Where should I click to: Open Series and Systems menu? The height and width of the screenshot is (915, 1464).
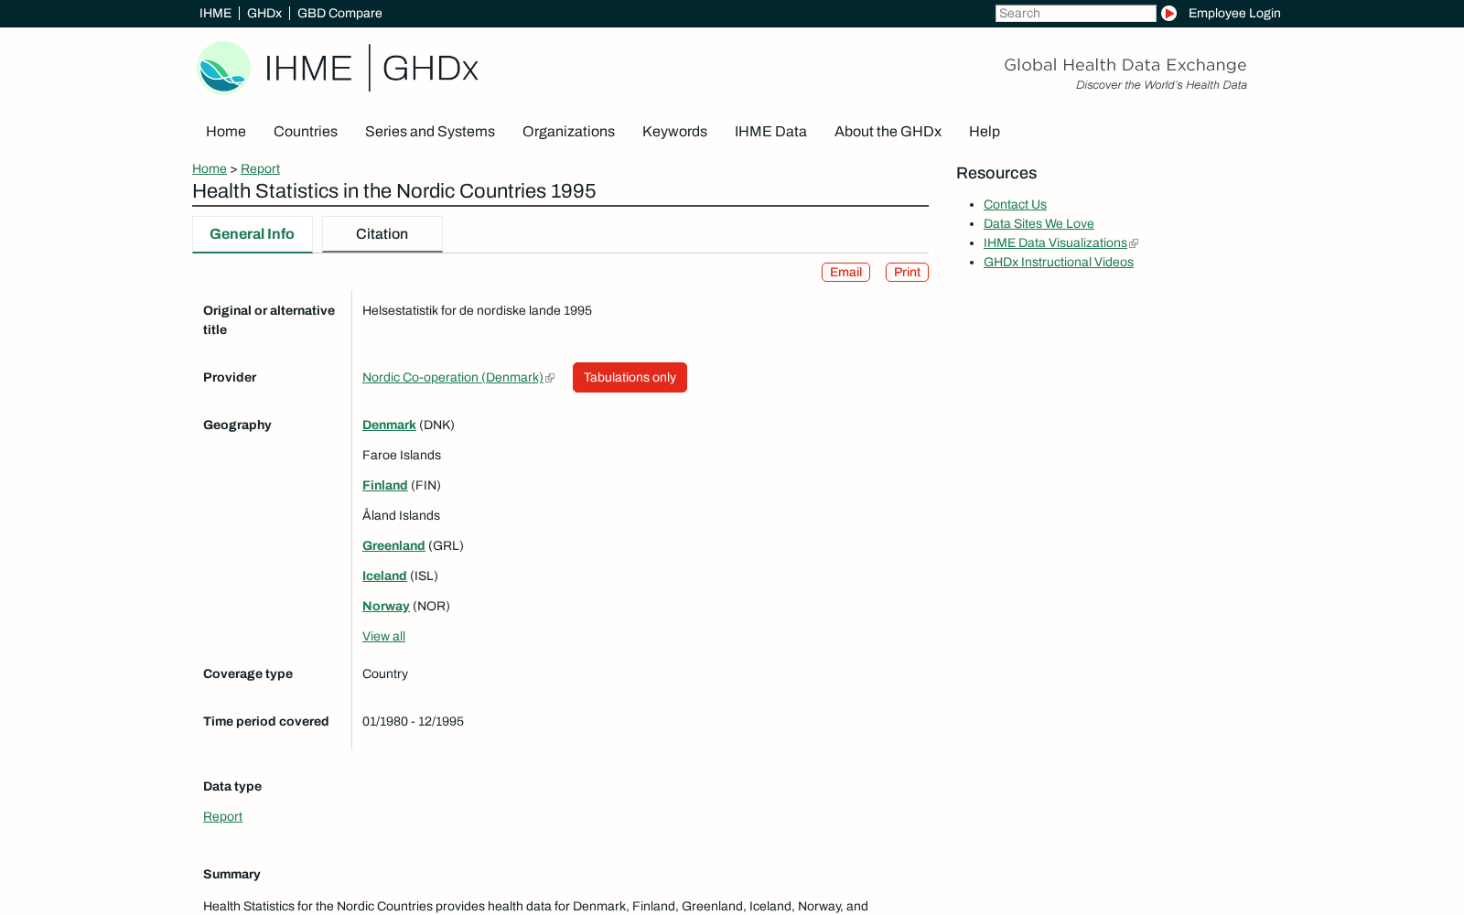[x=430, y=132]
